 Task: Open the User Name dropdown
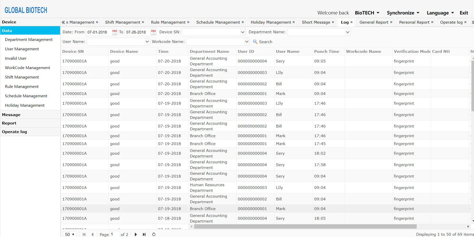[x=147, y=42]
